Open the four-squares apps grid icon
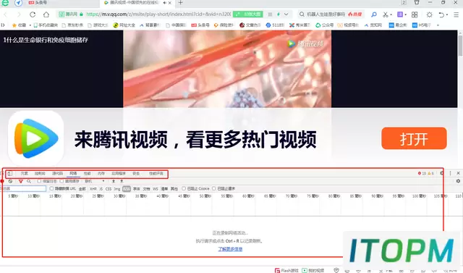 415,14
